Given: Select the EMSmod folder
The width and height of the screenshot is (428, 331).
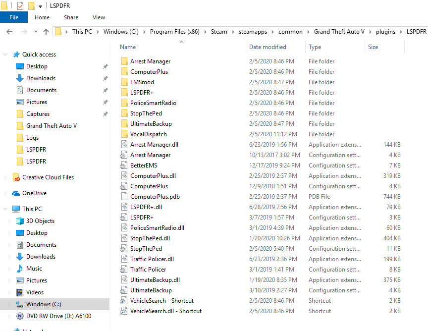Looking at the screenshot, I should (x=142, y=82).
